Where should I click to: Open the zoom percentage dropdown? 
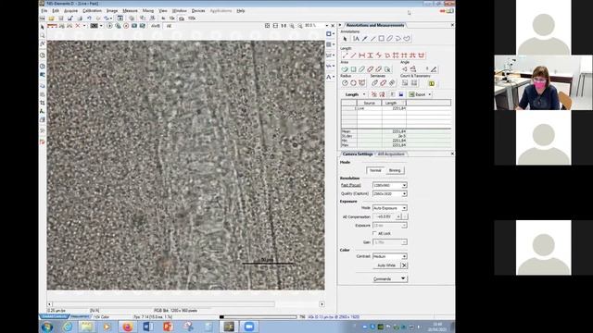click(x=327, y=26)
